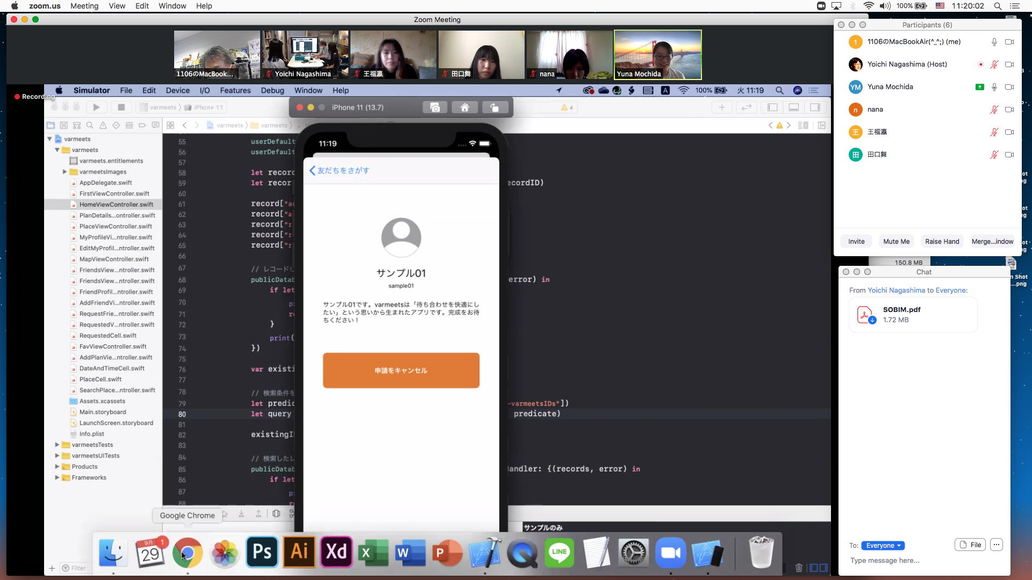Screen dimensions: 1032x580
Task: Open the Zoom app in Dock
Action: (670, 553)
